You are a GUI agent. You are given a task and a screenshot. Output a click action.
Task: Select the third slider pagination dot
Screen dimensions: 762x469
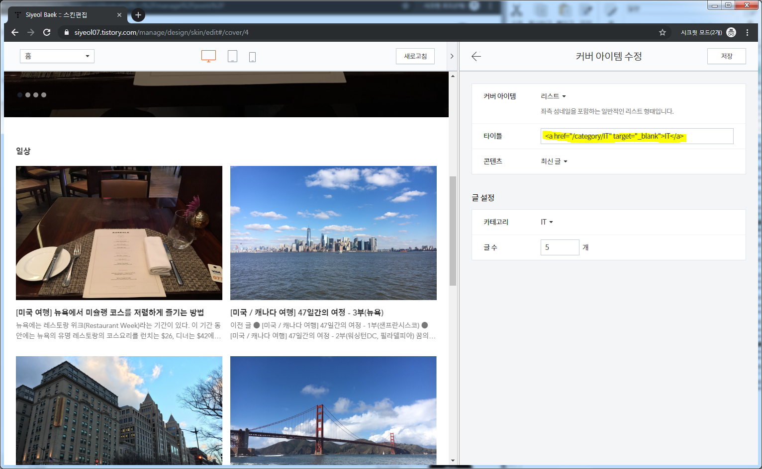(x=36, y=95)
